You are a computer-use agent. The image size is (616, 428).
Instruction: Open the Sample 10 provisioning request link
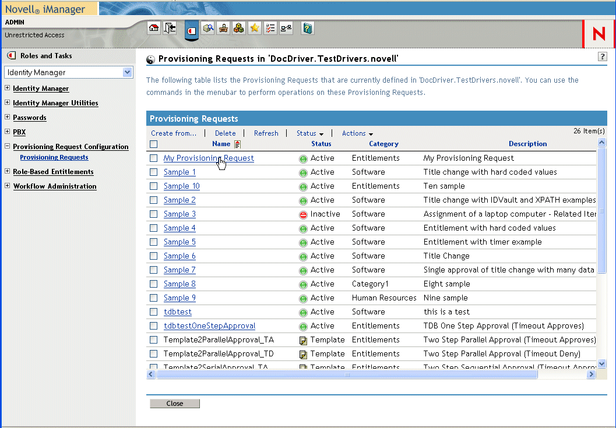181,186
